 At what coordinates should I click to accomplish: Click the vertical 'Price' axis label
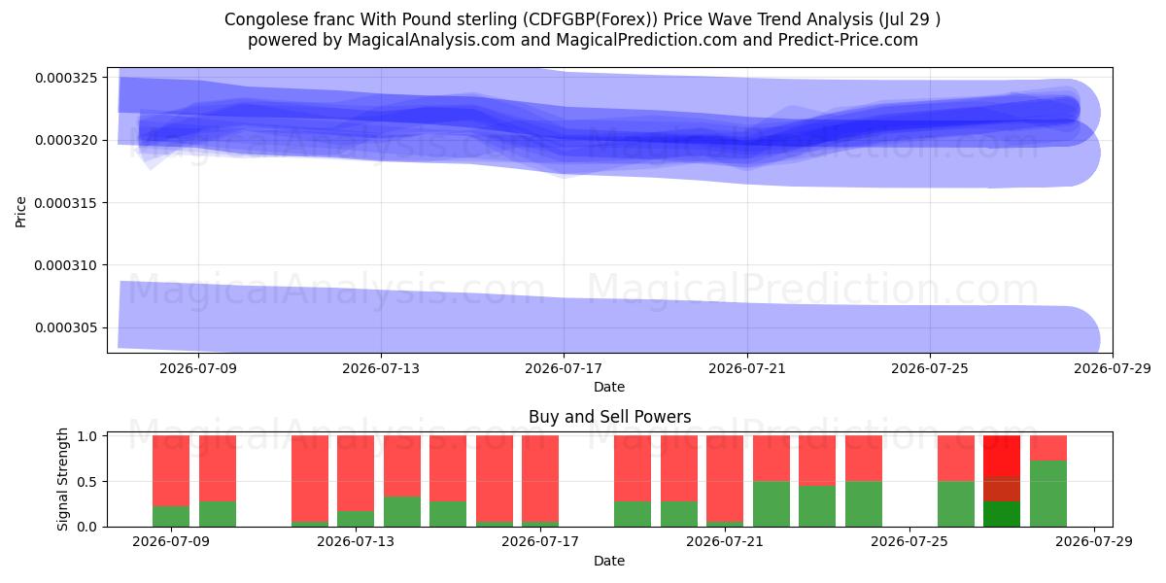[x=21, y=210]
